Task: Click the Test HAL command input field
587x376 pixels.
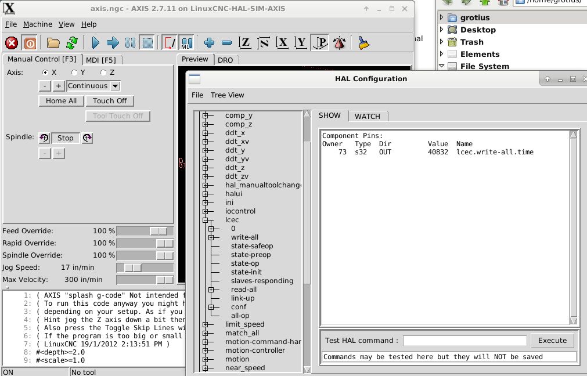Action: (x=464, y=341)
